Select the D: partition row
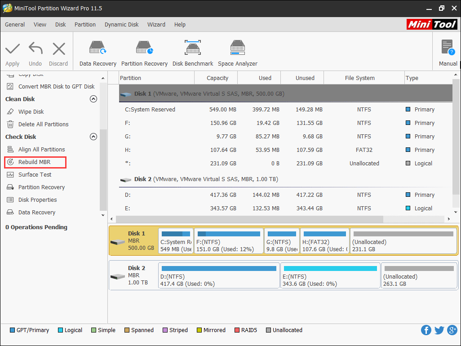 pos(286,195)
